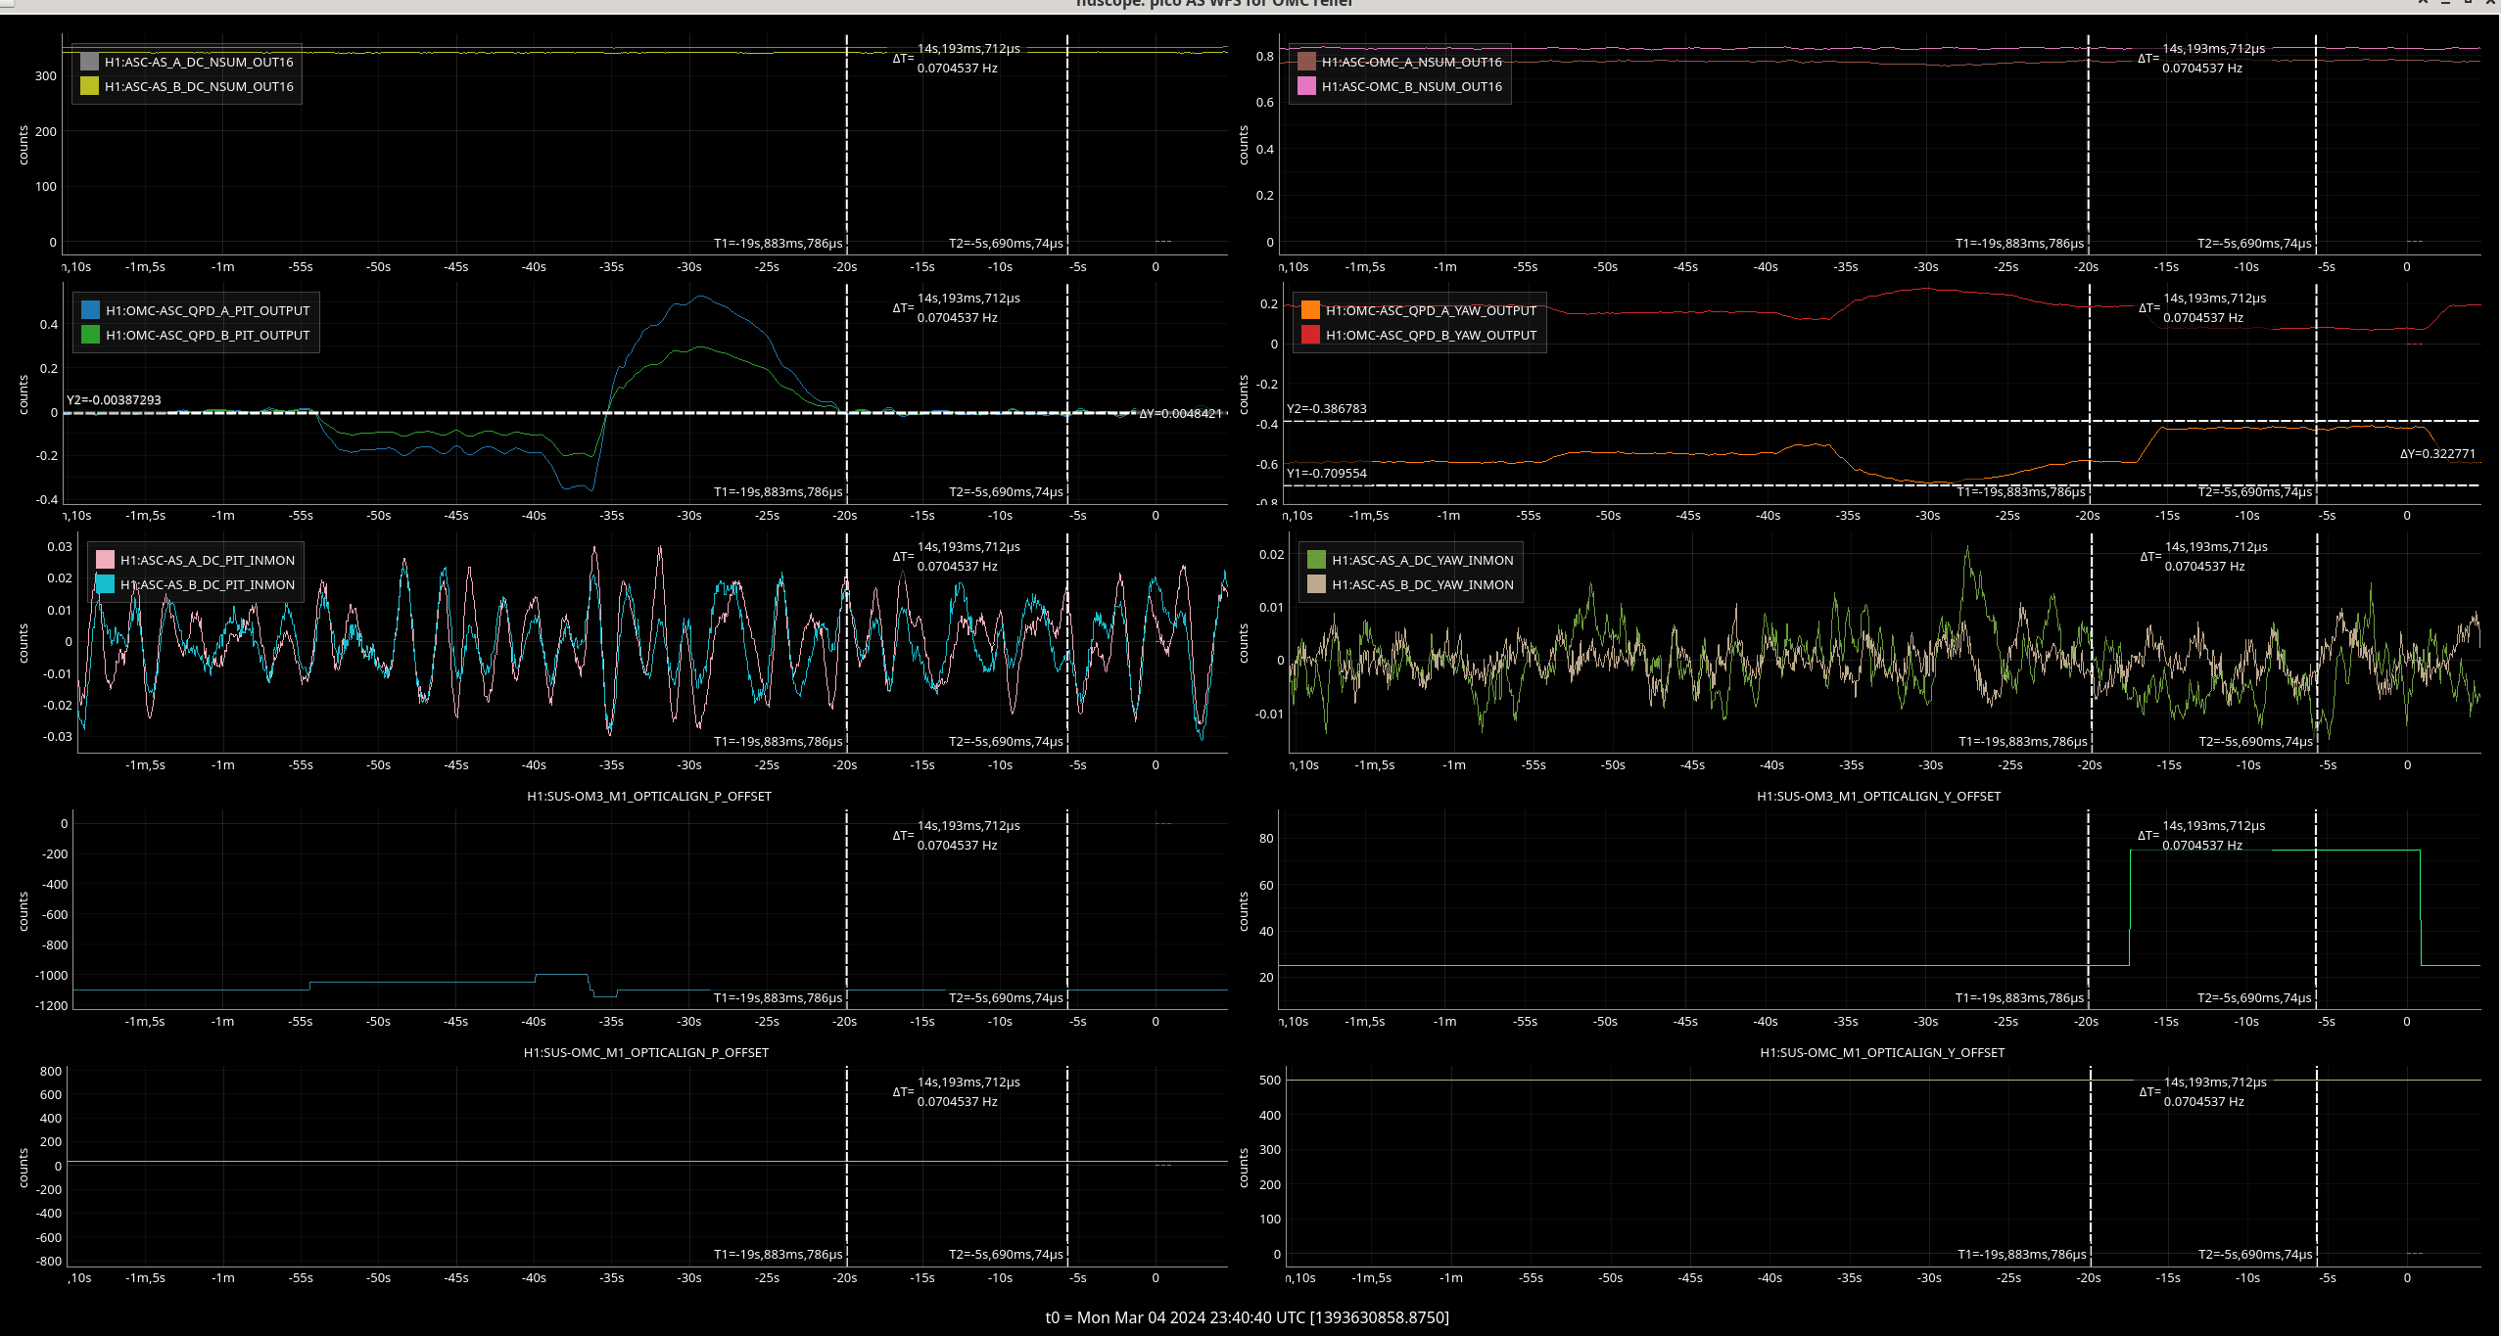The width and height of the screenshot is (2501, 1336).
Task: Click the T1 cursor label in NSUM plot
Action: pos(778,243)
